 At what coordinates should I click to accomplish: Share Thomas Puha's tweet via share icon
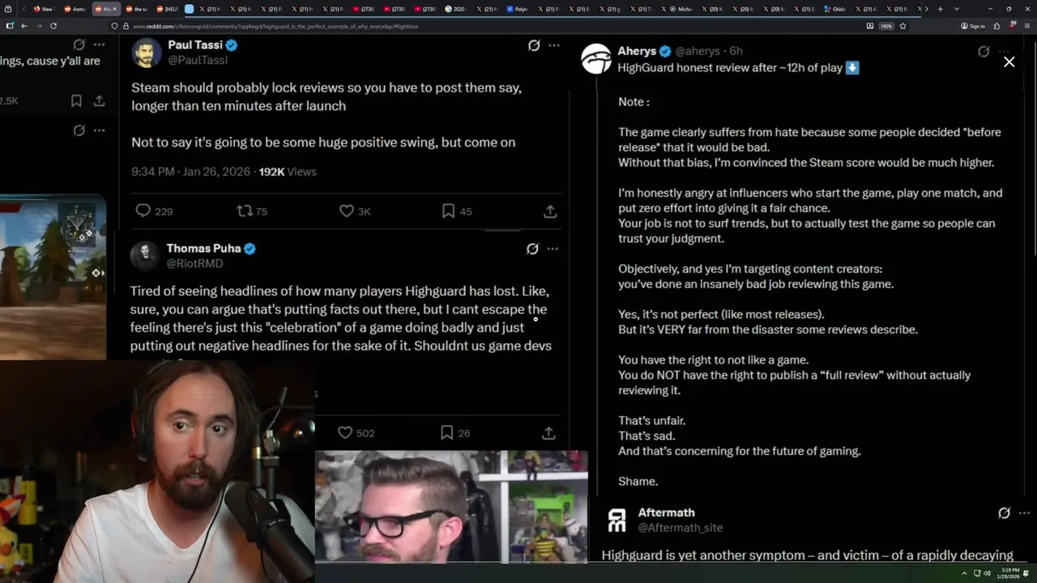[548, 433]
